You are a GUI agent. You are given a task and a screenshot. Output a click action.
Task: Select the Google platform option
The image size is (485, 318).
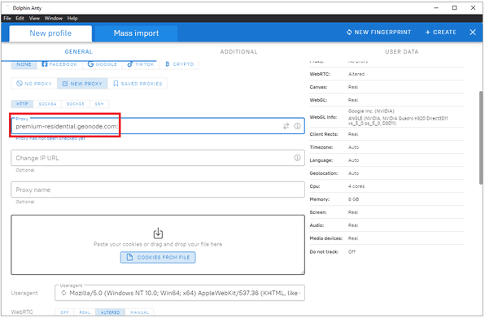(103, 64)
